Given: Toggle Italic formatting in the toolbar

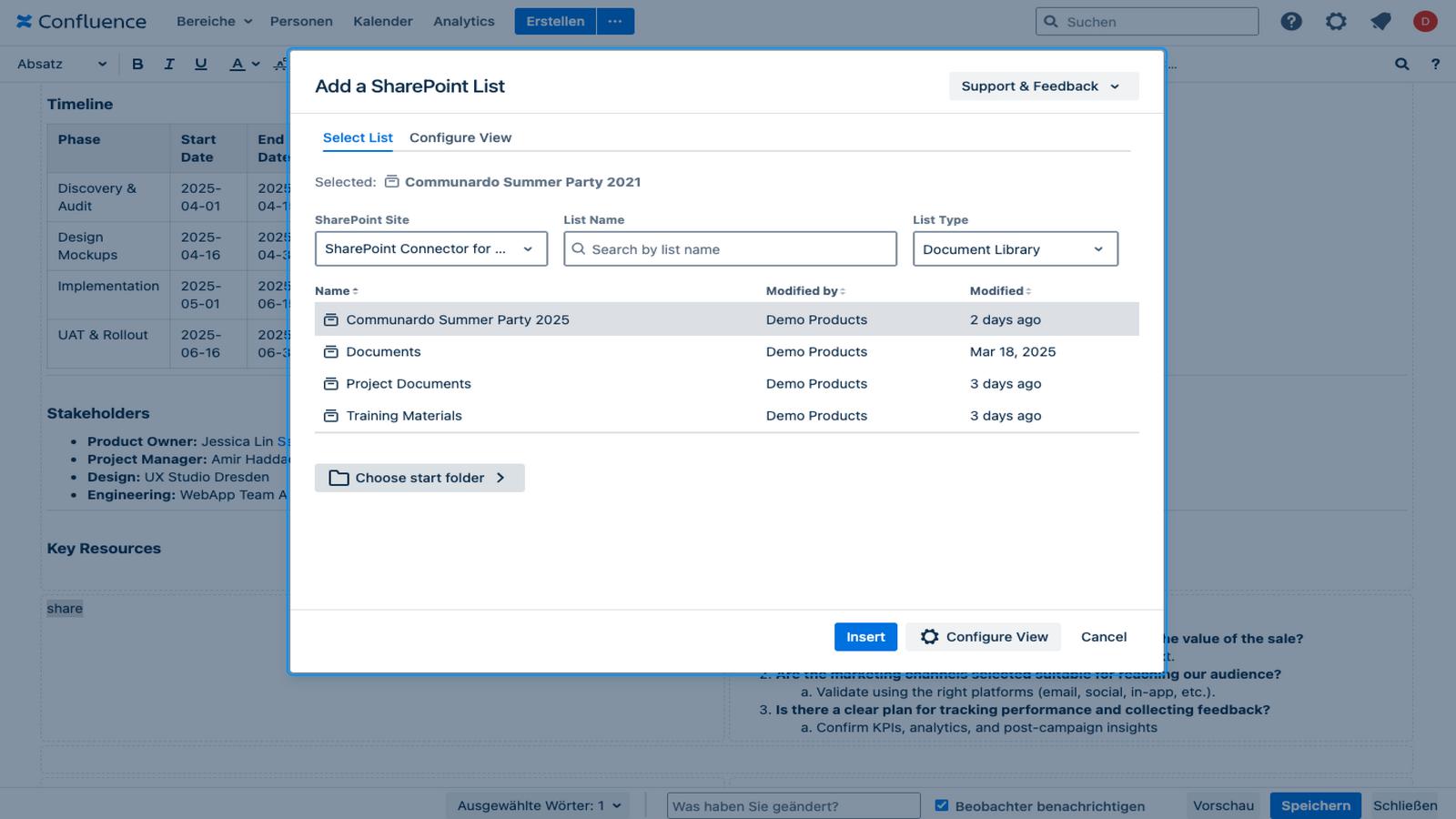Looking at the screenshot, I should (x=168, y=64).
